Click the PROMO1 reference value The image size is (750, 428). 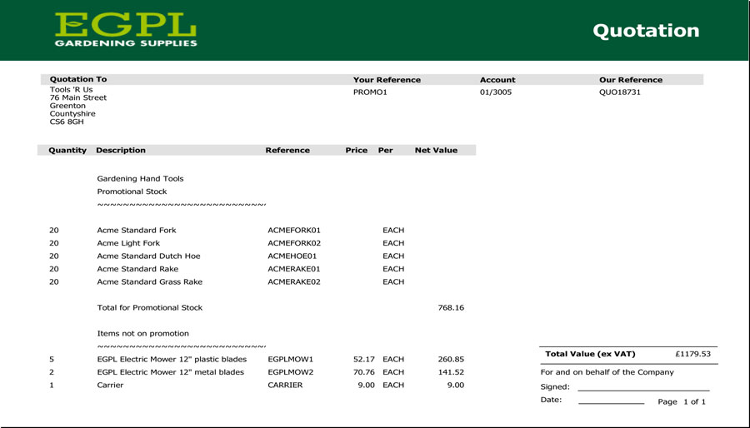click(370, 92)
